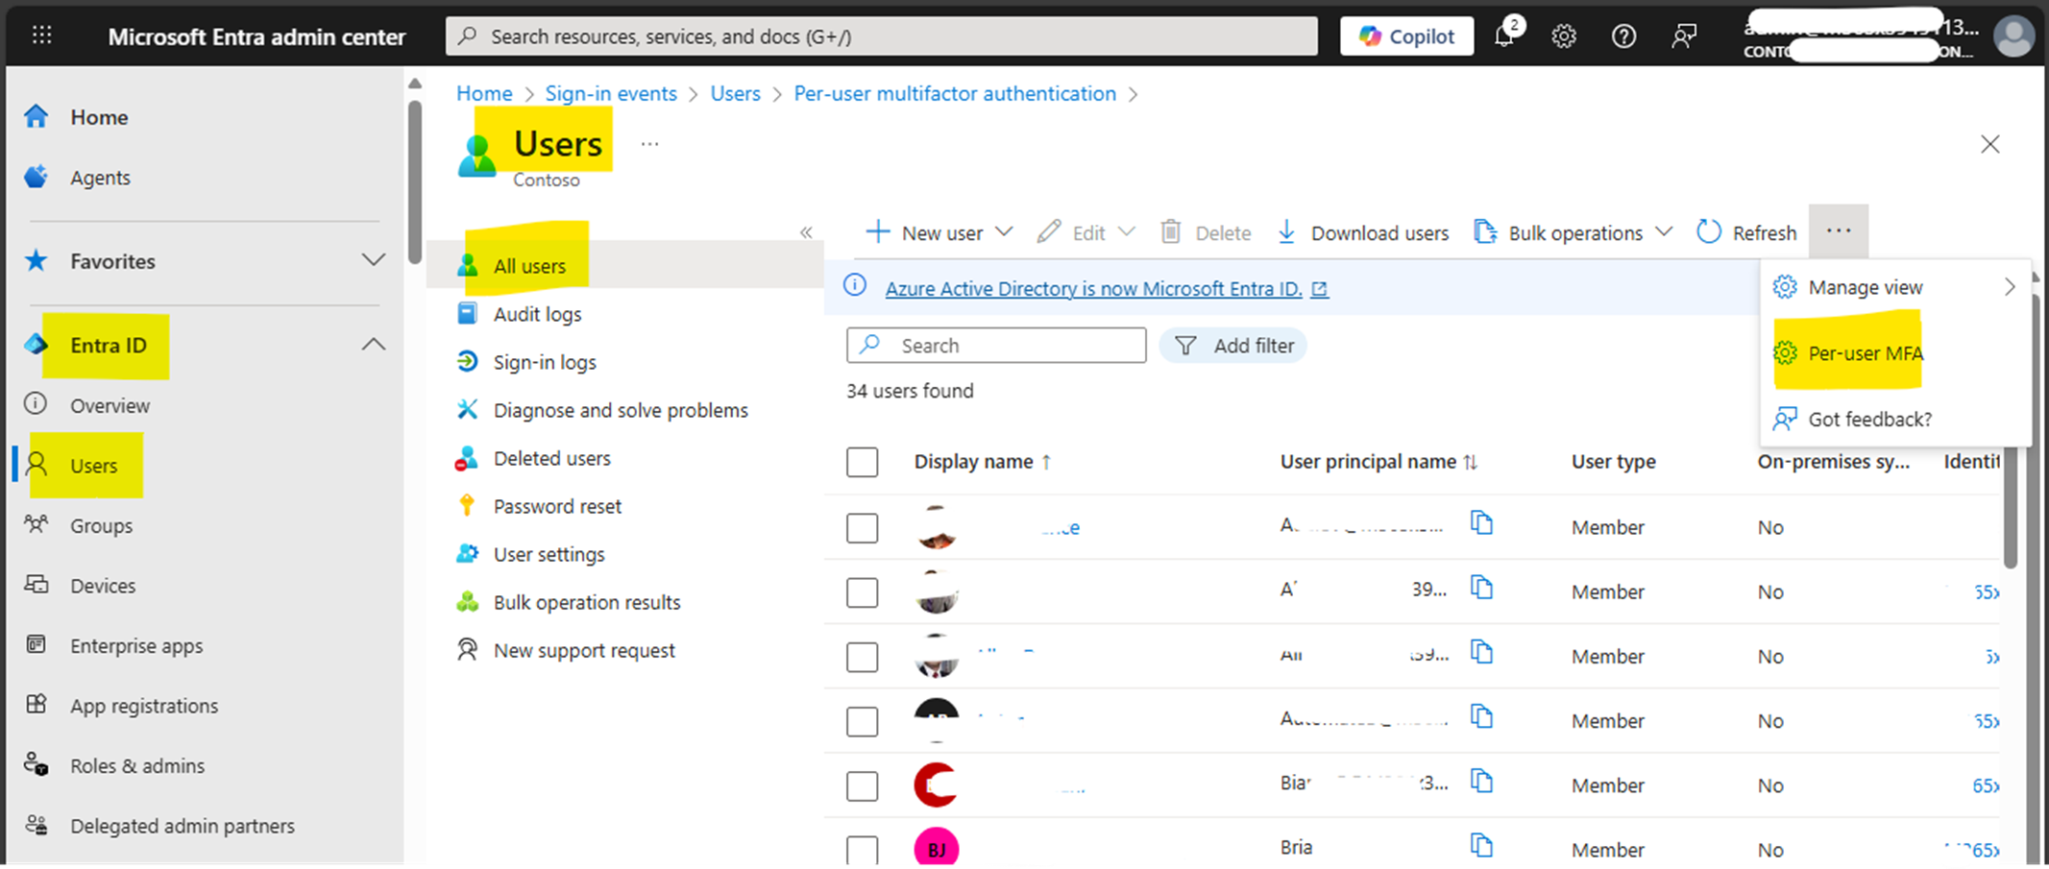The width and height of the screenshot is (2049, 869).
Task: Open Audit logs in the Users sidebar
Action: pyautogui.click(x=537, y=313)
